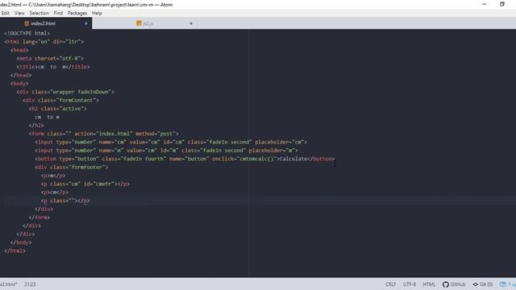
Task: Click the HTML file icon on index2.html tab
Action: (x=27, y=23)
